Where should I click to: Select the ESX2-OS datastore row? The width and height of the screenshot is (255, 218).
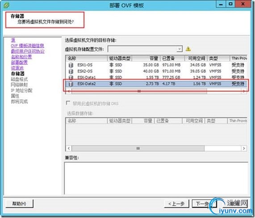pos(156,71)
